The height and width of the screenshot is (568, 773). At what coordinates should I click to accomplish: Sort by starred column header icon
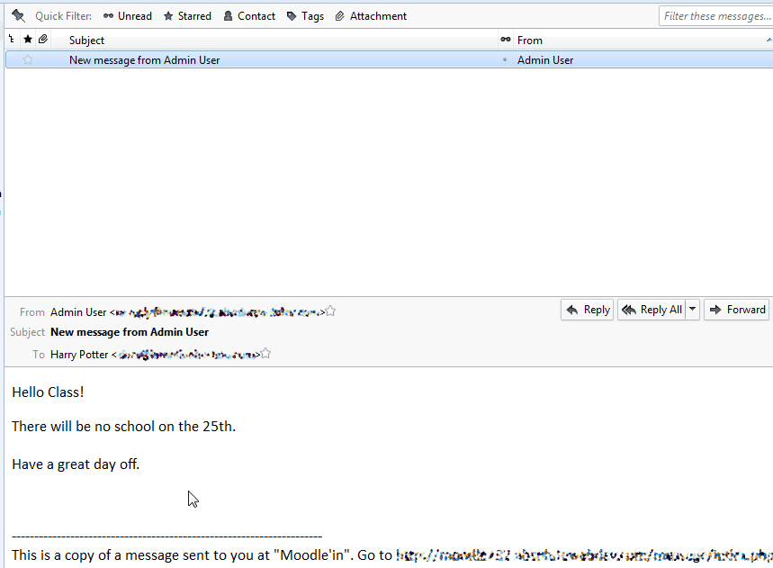point(28,40)
